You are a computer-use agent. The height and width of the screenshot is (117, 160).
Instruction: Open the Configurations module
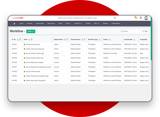[x=116, y=23]
